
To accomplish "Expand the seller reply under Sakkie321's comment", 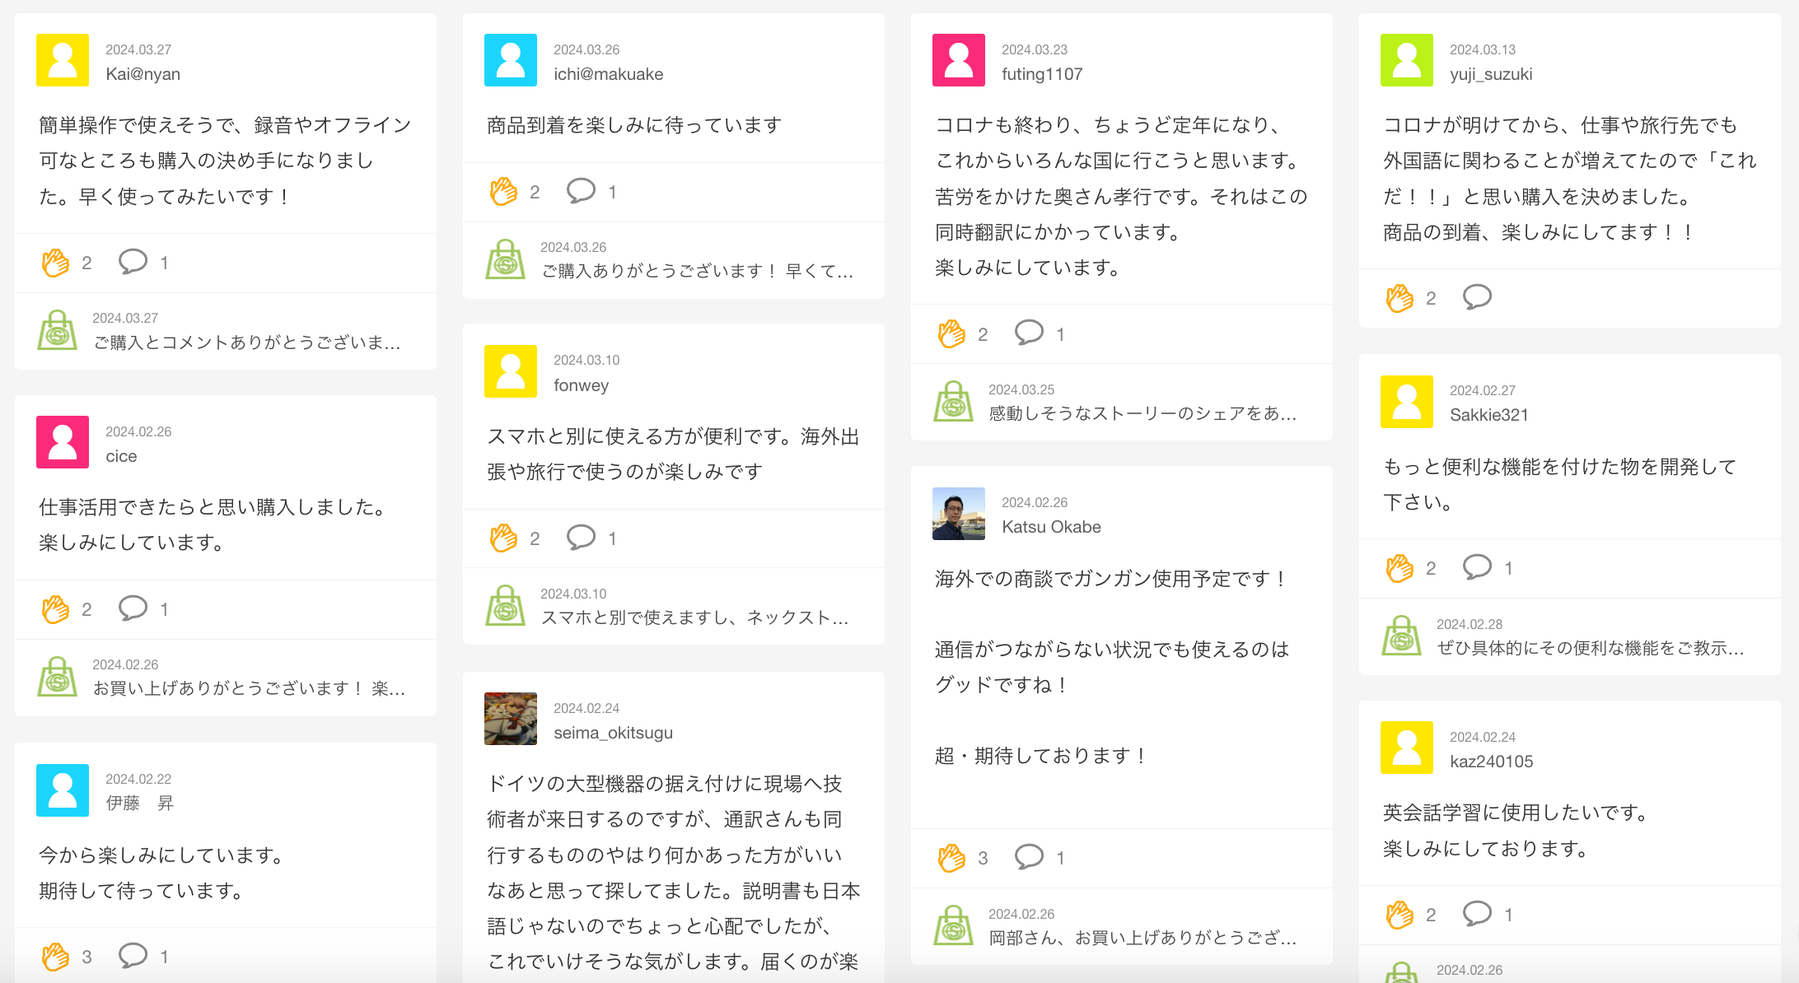I will click(1590, 648).
